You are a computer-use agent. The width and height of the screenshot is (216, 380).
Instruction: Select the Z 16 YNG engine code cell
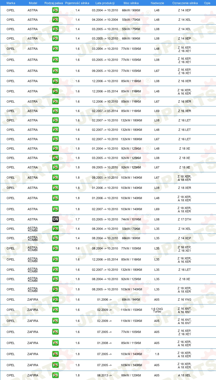coord(185,300)
